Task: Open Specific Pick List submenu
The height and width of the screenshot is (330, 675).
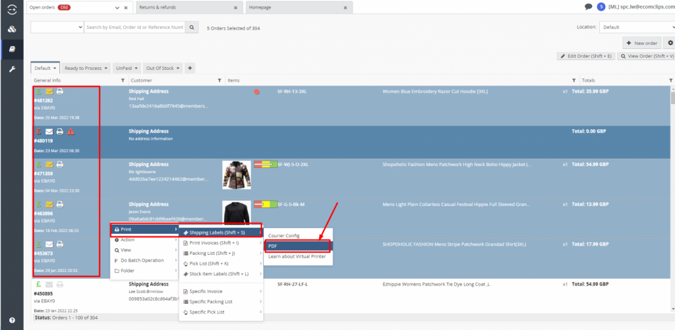Action: (220, 312)
